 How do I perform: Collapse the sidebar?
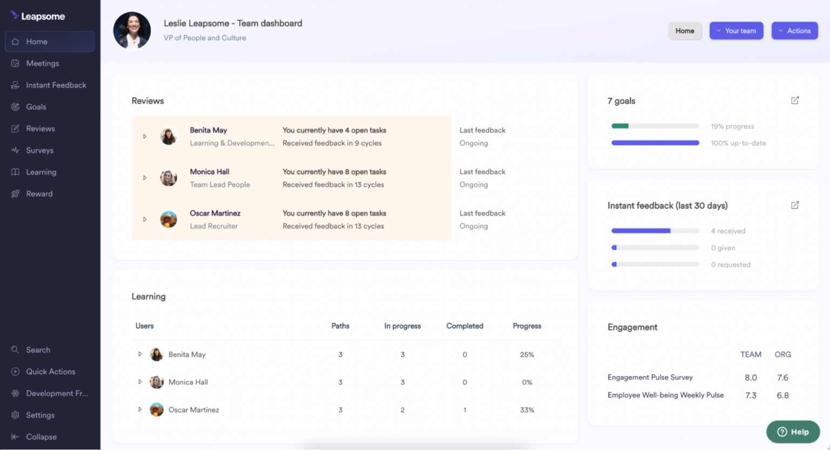(15, 437)
